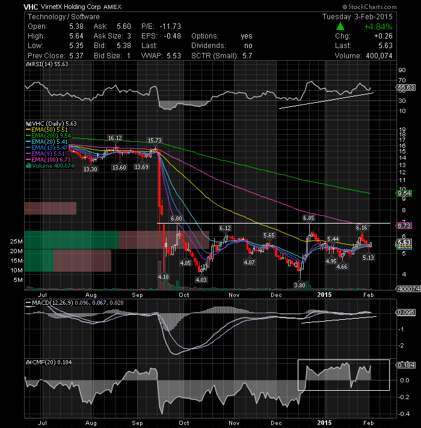Click the Low value 5.35
This screenshot has width=421, height=428.
[76, 46]
